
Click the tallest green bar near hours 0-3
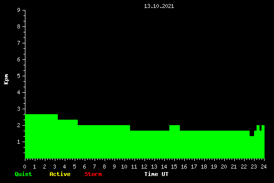point(41,136)
